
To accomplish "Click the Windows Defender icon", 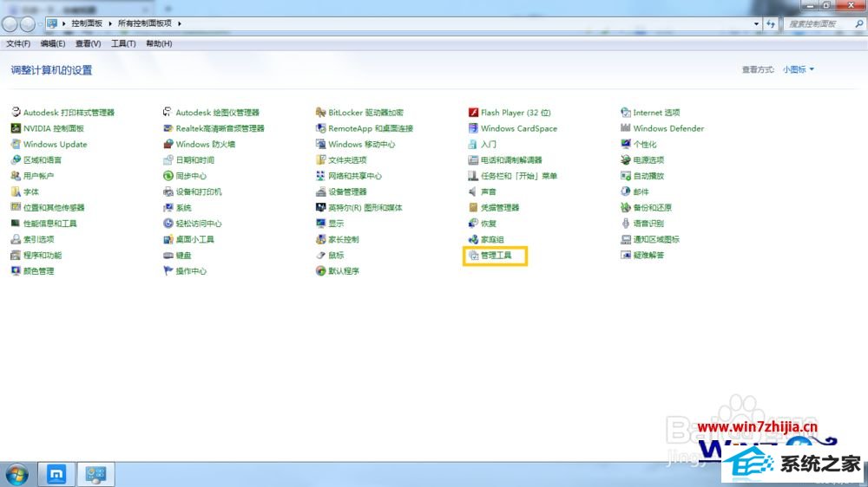I will [x=626, y=128].
